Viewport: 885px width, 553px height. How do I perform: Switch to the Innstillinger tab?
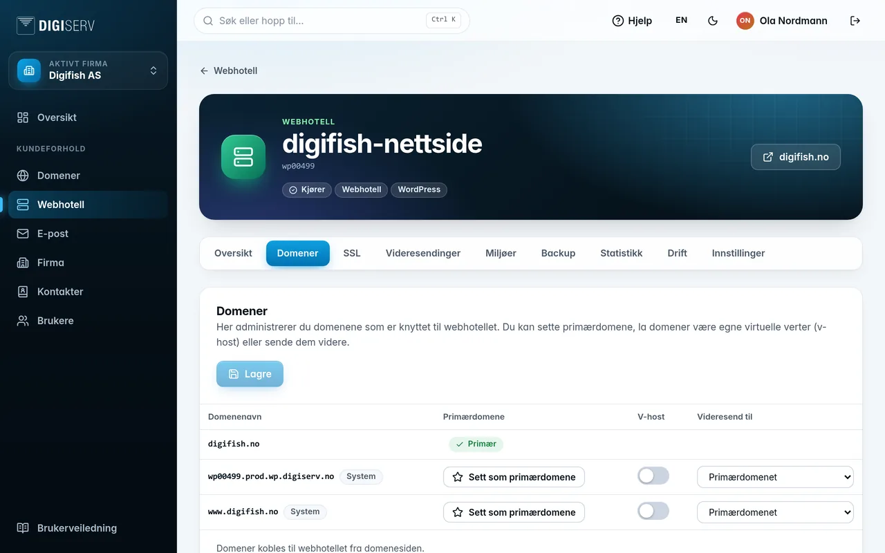[x=738, y=253]
